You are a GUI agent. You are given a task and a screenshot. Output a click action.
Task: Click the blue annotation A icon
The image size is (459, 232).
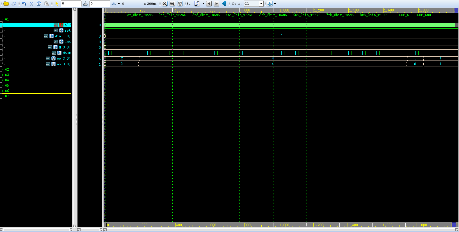click(224, 4)
